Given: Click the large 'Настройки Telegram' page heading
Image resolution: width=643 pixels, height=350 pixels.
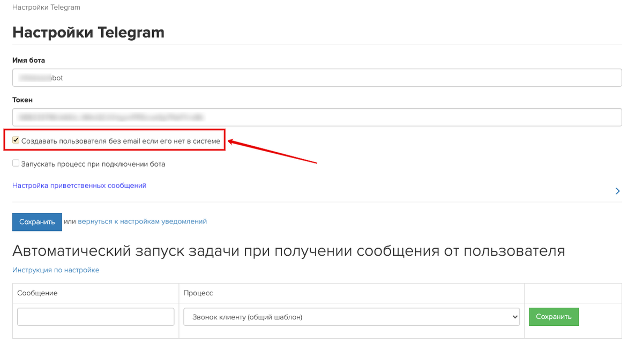Looking at the screenshot, I should tap(88, 32).
